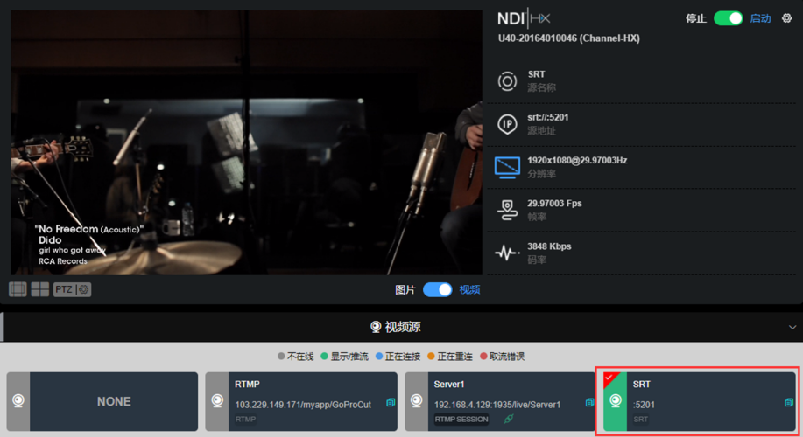Copy Server1 address icon

(x=589, y=403)
